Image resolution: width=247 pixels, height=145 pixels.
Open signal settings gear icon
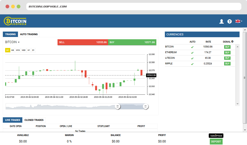(x=232, y=42)
